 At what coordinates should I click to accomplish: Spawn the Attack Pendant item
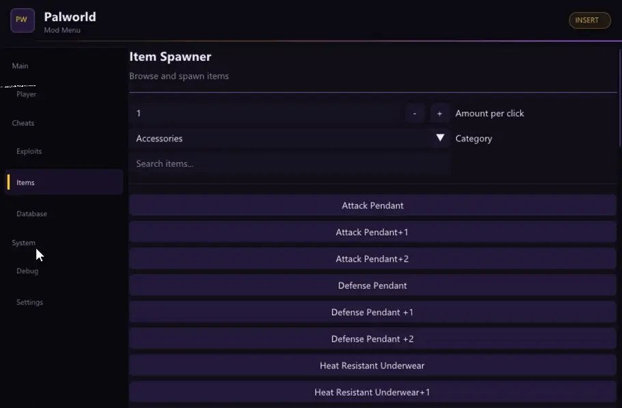[x=373, y=205]
